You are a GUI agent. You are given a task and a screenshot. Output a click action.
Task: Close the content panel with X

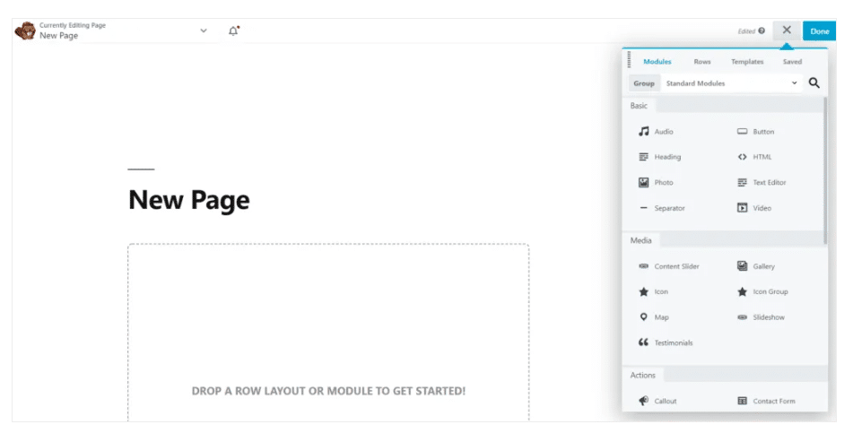click(787, 30)
